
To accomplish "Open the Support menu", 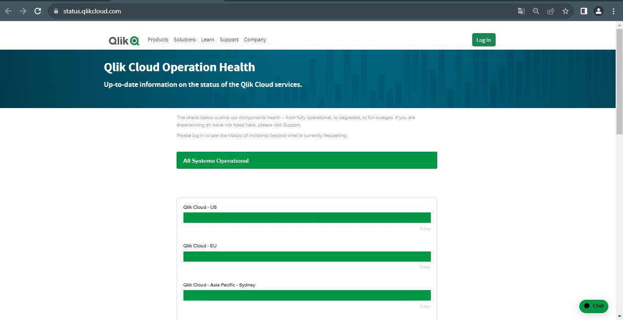I will pos(229,40).
